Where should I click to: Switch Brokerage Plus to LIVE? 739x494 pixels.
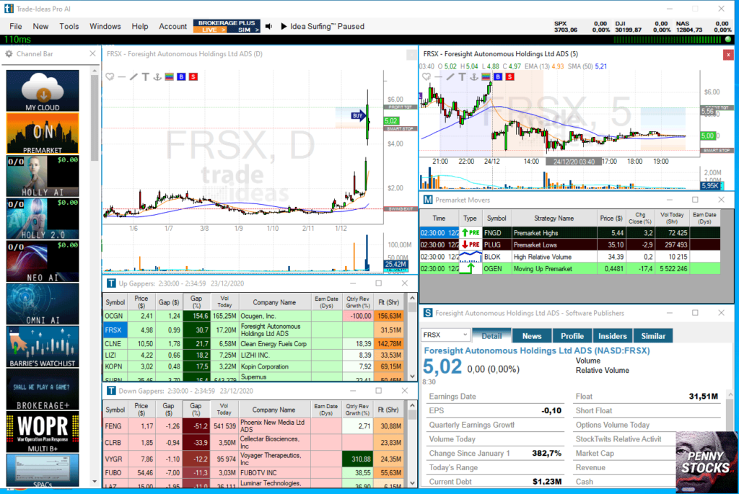211,30
